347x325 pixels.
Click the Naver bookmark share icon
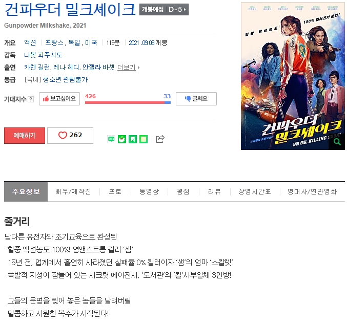click(x=133, y=139)
